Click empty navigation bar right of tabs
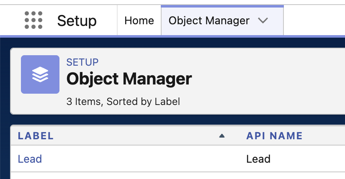The height and width of the screenshot is (179, 345). [314, 20]
